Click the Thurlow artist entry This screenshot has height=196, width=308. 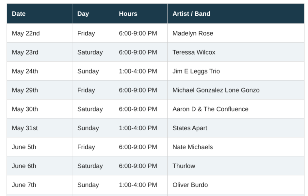[236, 166]
